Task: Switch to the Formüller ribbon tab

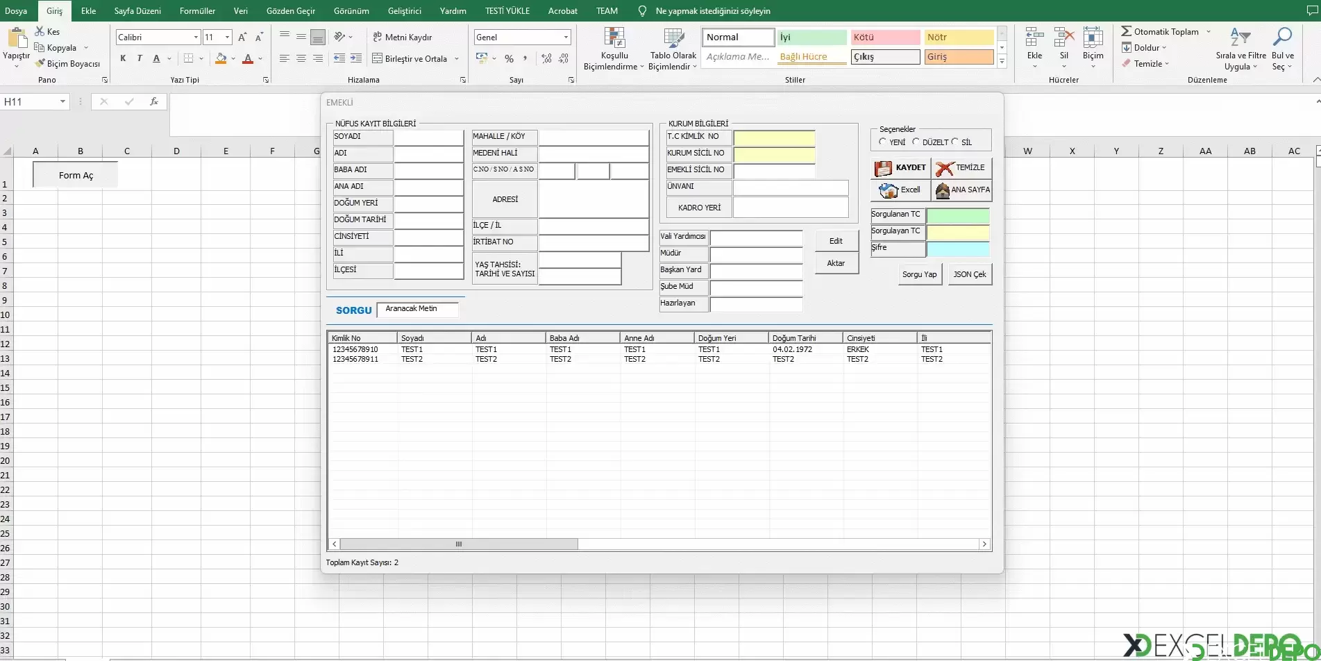Action: click(x=197, y=10)
